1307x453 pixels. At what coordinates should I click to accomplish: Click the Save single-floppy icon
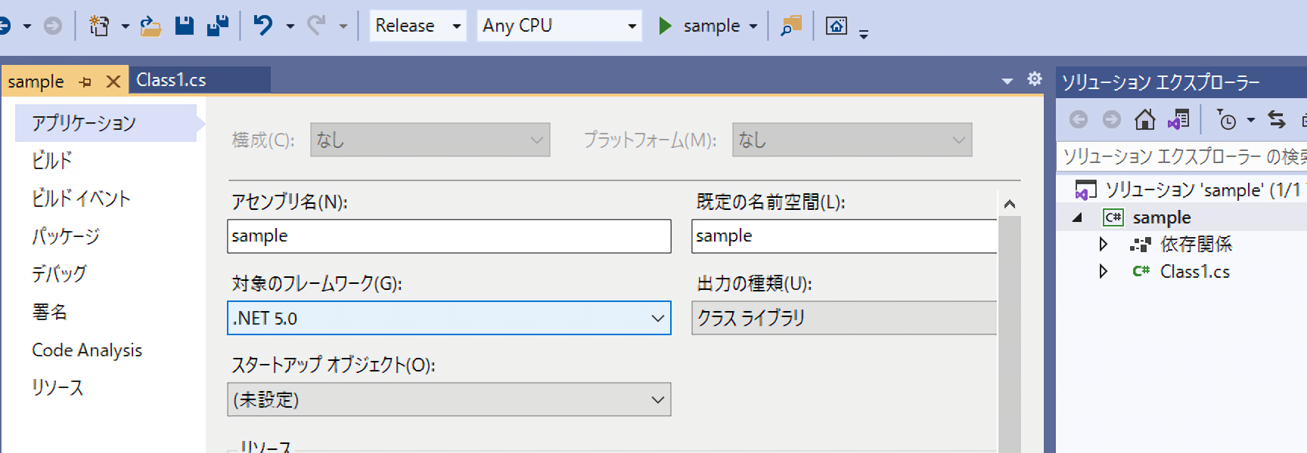[x=185, y=26]
